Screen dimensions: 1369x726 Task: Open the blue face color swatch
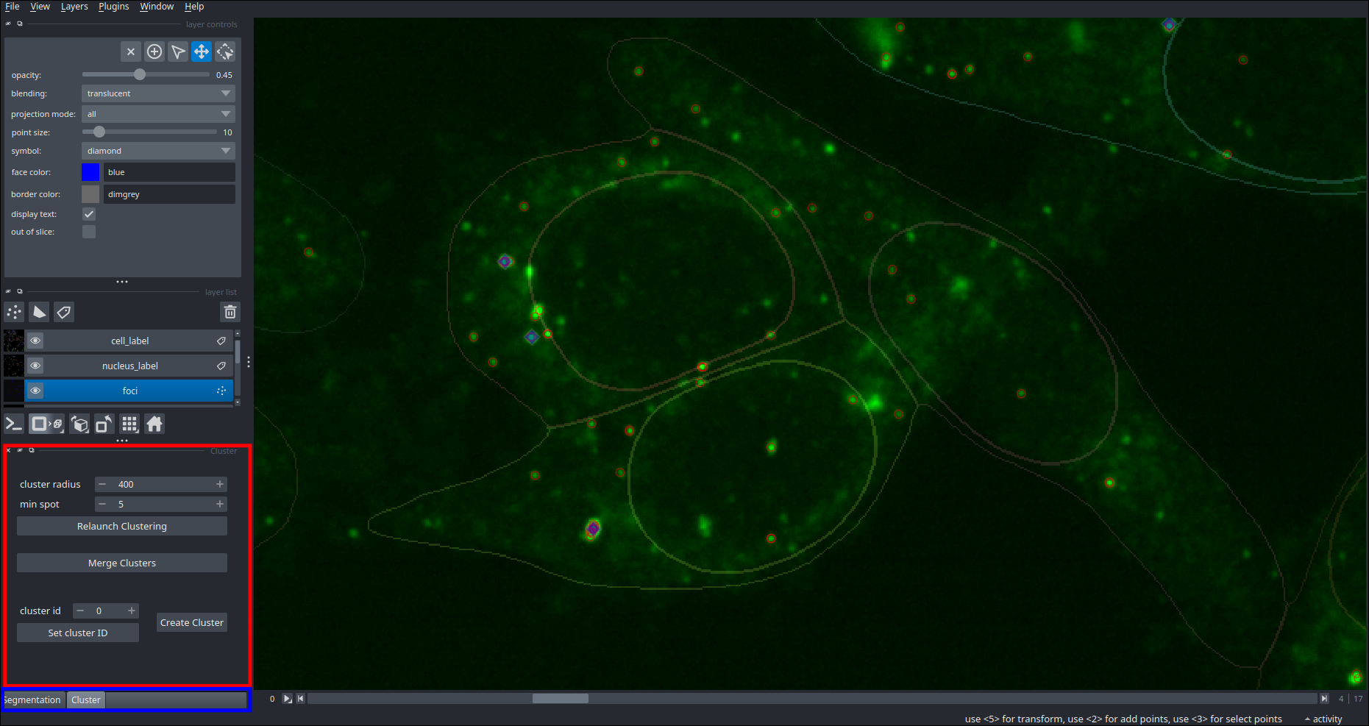click(90, 172)
